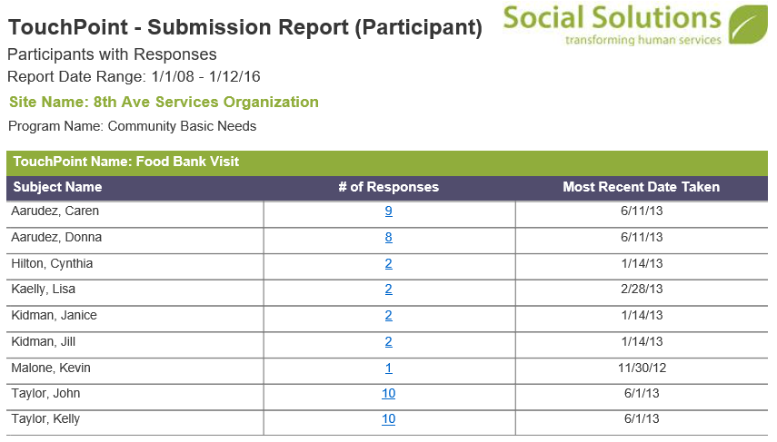Select the TouchPoint Name: Food Bank Visit banner
Screen dimensions: 777x442
(x=387, y=162)
